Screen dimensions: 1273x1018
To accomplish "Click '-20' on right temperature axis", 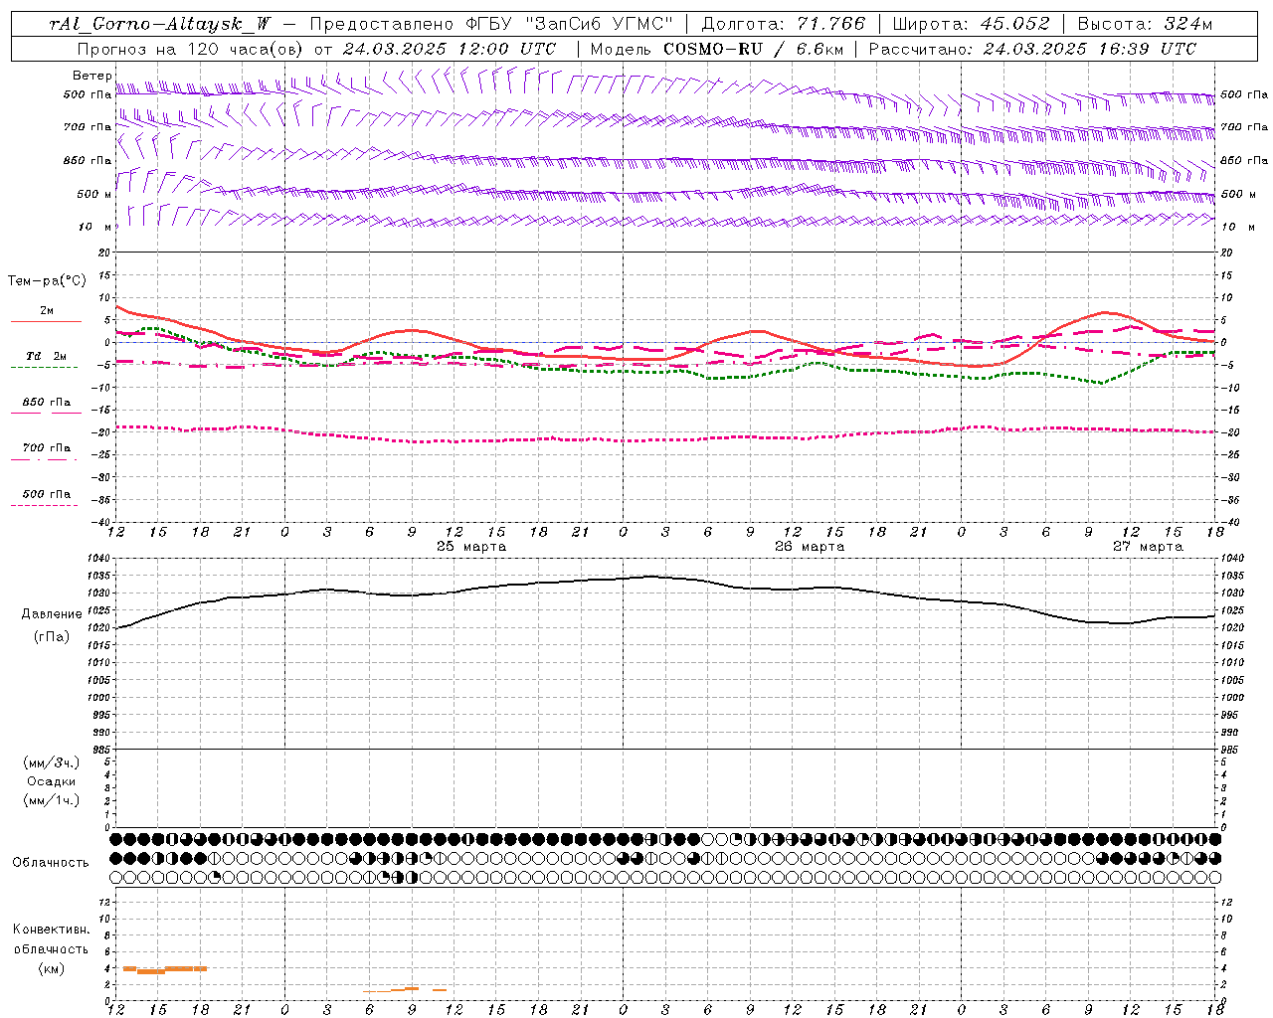I will 1231,432.
